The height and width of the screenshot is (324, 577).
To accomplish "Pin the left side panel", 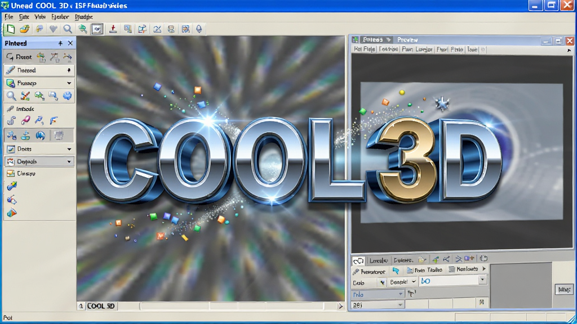I will pos(60,43).
